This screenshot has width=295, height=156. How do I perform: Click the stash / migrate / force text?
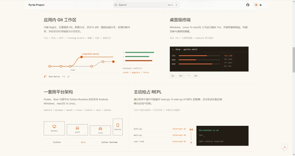[x=136, y=72]
